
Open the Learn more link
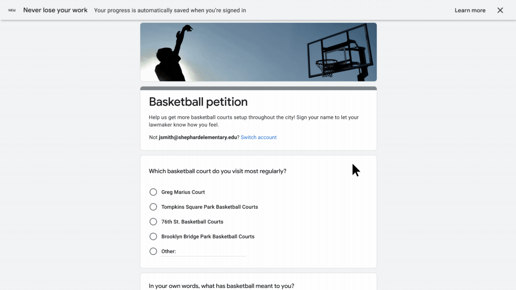coord(470,10)
